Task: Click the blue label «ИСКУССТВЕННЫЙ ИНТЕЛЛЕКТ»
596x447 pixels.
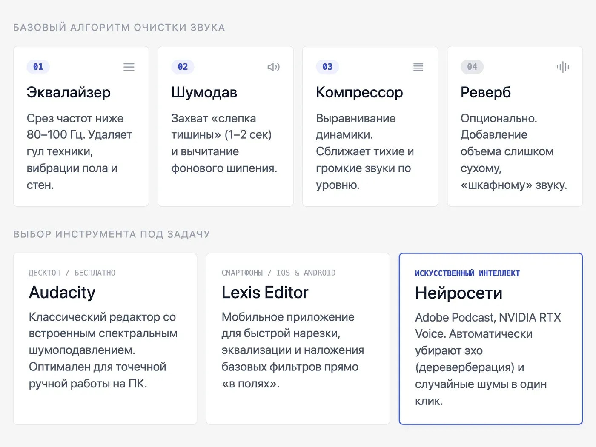Action: (x=467, y=273)
